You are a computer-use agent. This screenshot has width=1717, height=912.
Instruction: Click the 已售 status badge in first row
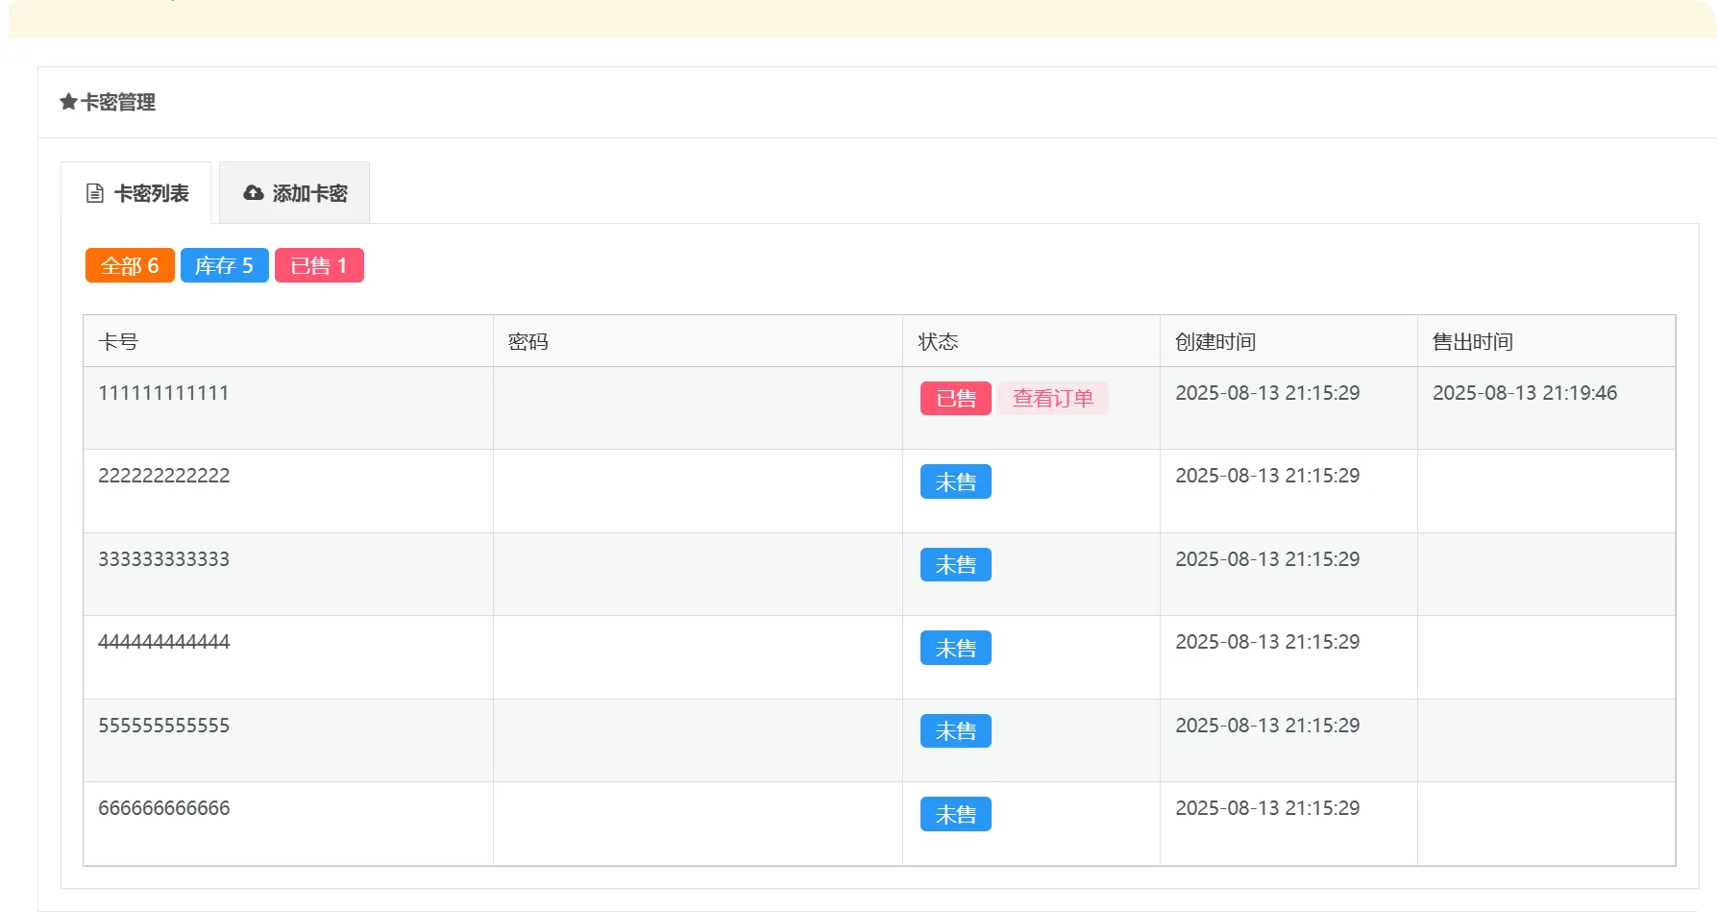point(955,398)
